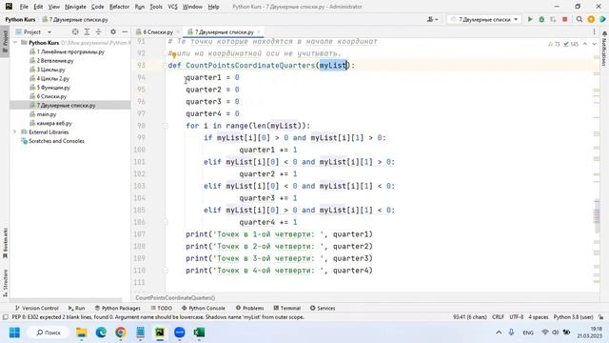Select камера веб.py in project tree
This screenshot has width=609, height=343.
pos(54,123)
